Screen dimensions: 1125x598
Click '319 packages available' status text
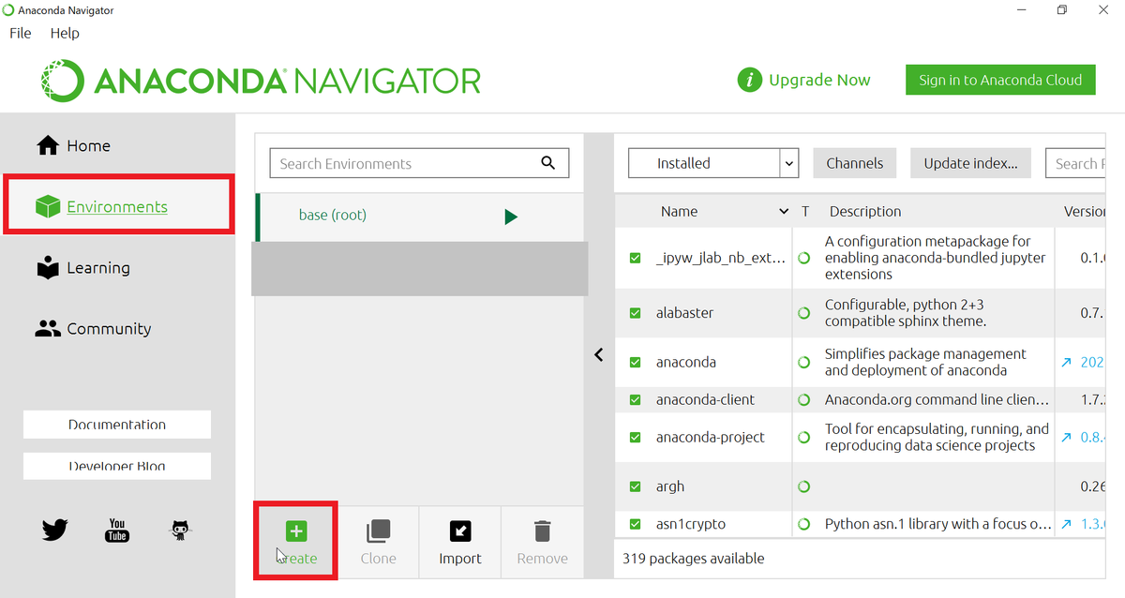tap(693, 559)
